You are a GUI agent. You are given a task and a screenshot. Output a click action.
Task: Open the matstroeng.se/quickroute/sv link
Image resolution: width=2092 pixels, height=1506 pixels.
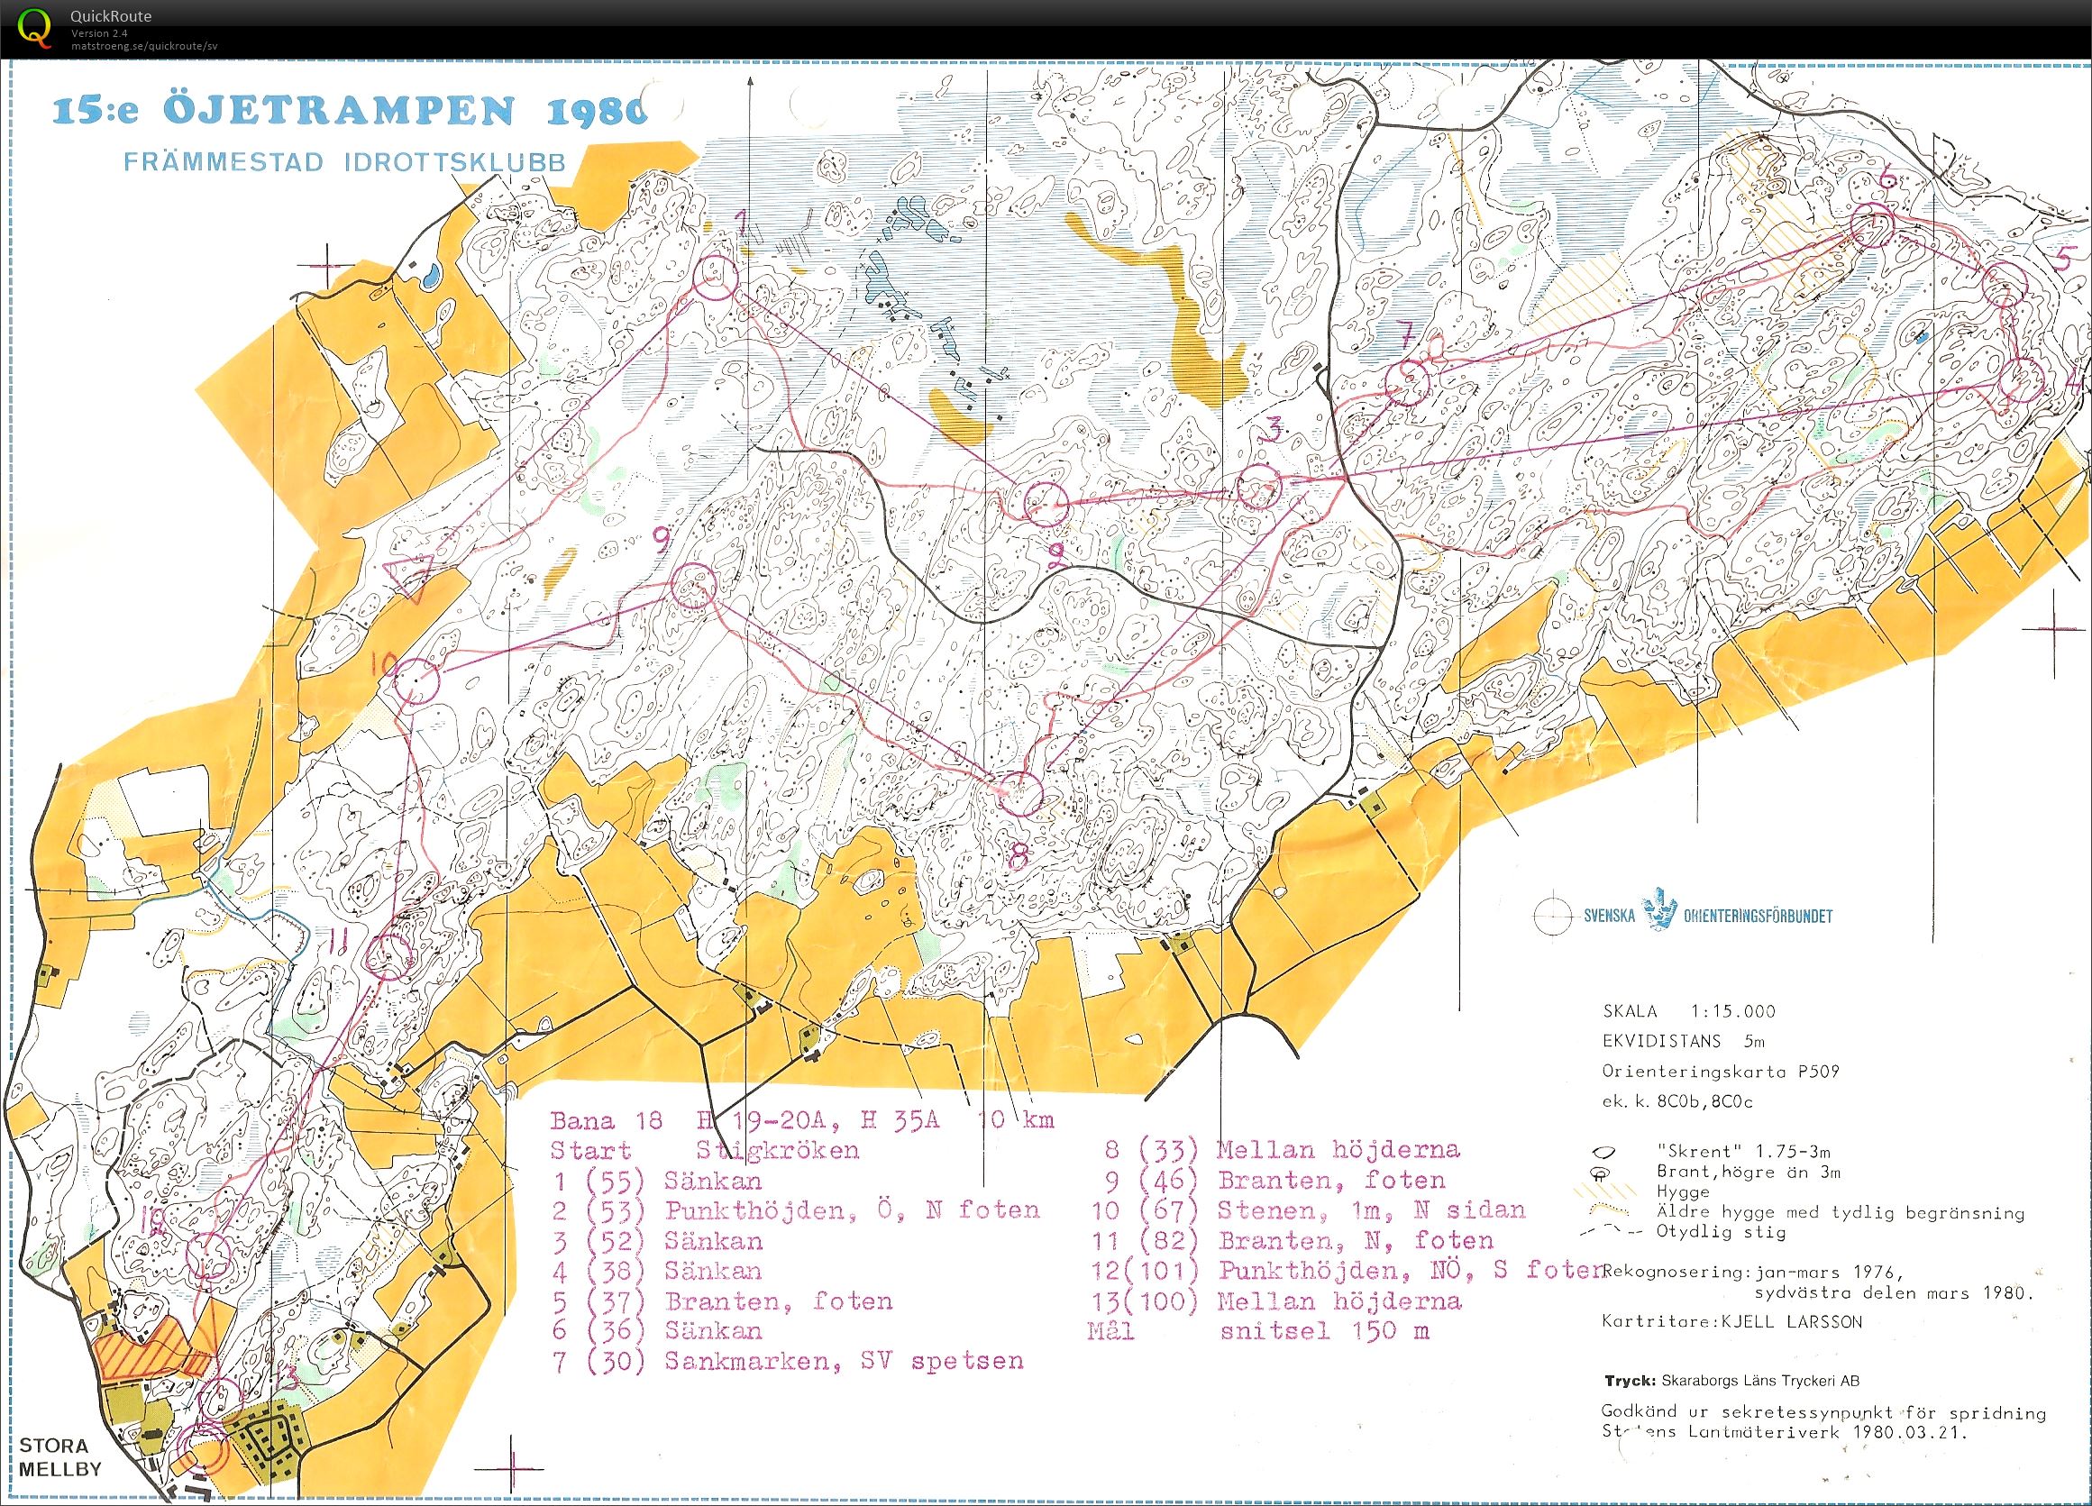click(x=145, y=46)
